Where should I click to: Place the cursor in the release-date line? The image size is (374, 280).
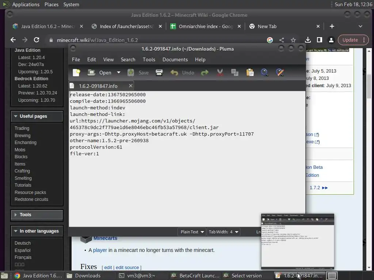tap(108, 94)
